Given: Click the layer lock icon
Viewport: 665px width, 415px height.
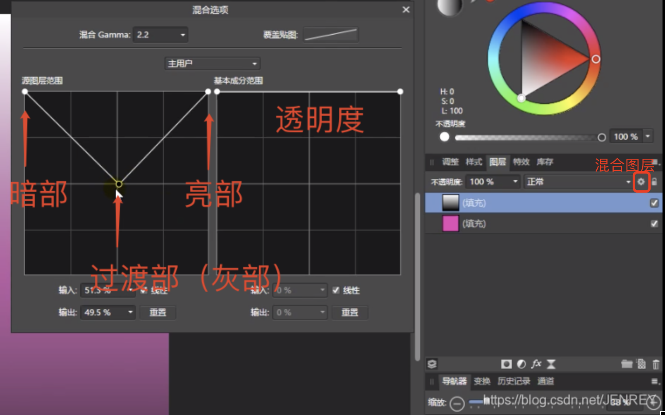Looking at the screenshot, I should 655,182.
